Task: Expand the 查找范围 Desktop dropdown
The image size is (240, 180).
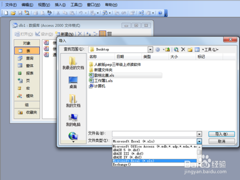Action: coord(150,49)
